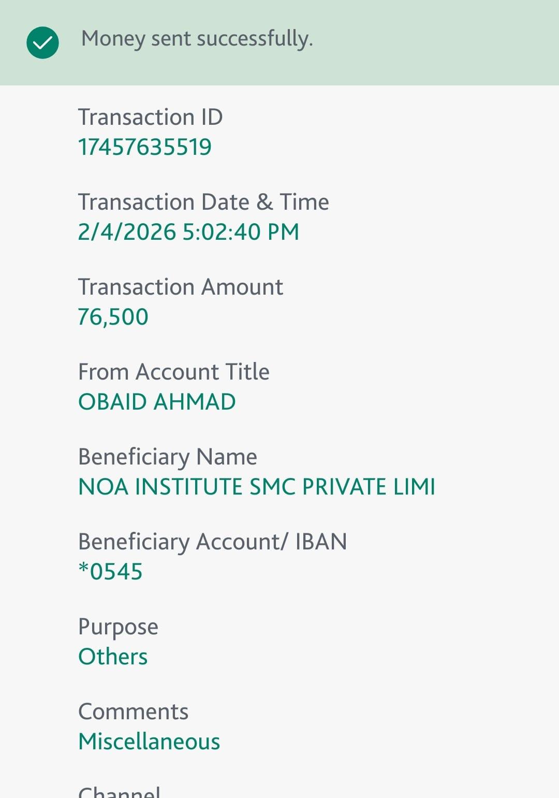Viewport: 559px width, 798px height.
Task: Click the Transaction Date & Time label
Action: click(203, 202)
